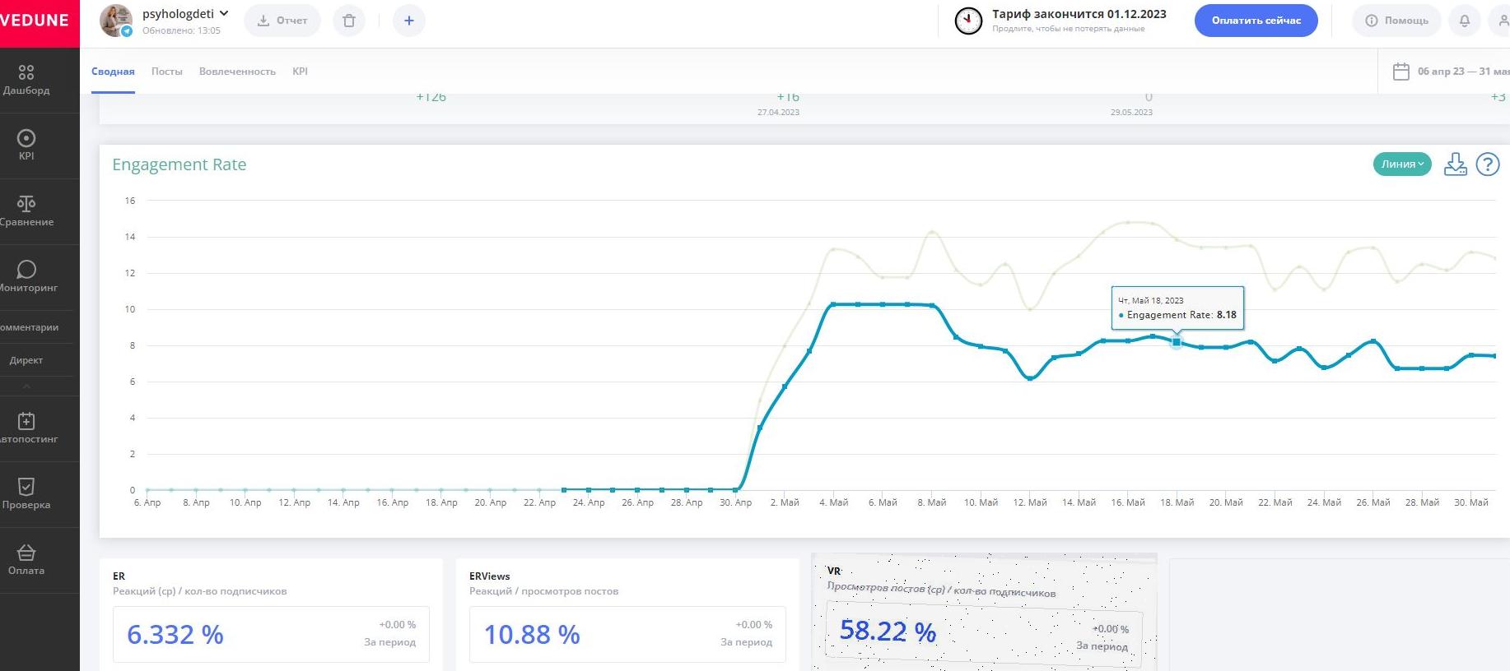Click Продлите, чтобы не потерять данные
The image size is (1510, 671).
point(1068,29)
